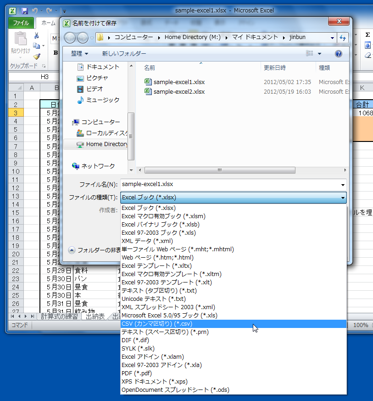Image resolution: width=373 pixels, height=401 pixels.
Task: Click 新しいフォルダー button
Action: [124, 53]
